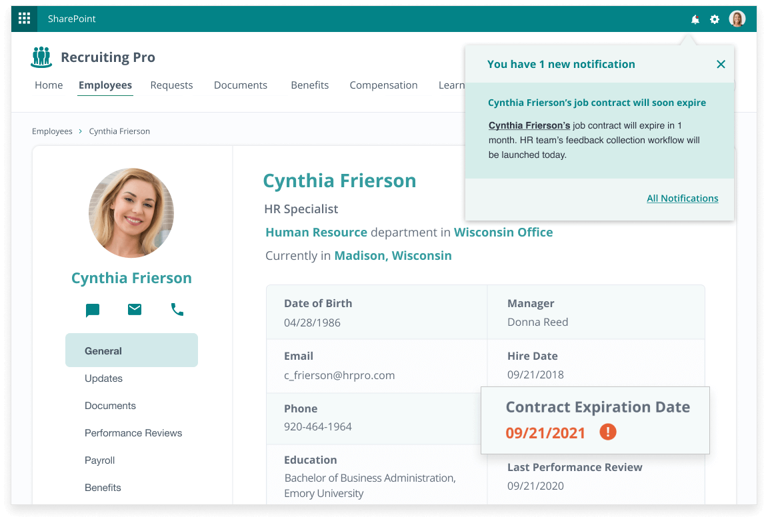This screenshot has width=768, height=521.
Task: Click the phone call icon
Action: click(177, 309)
